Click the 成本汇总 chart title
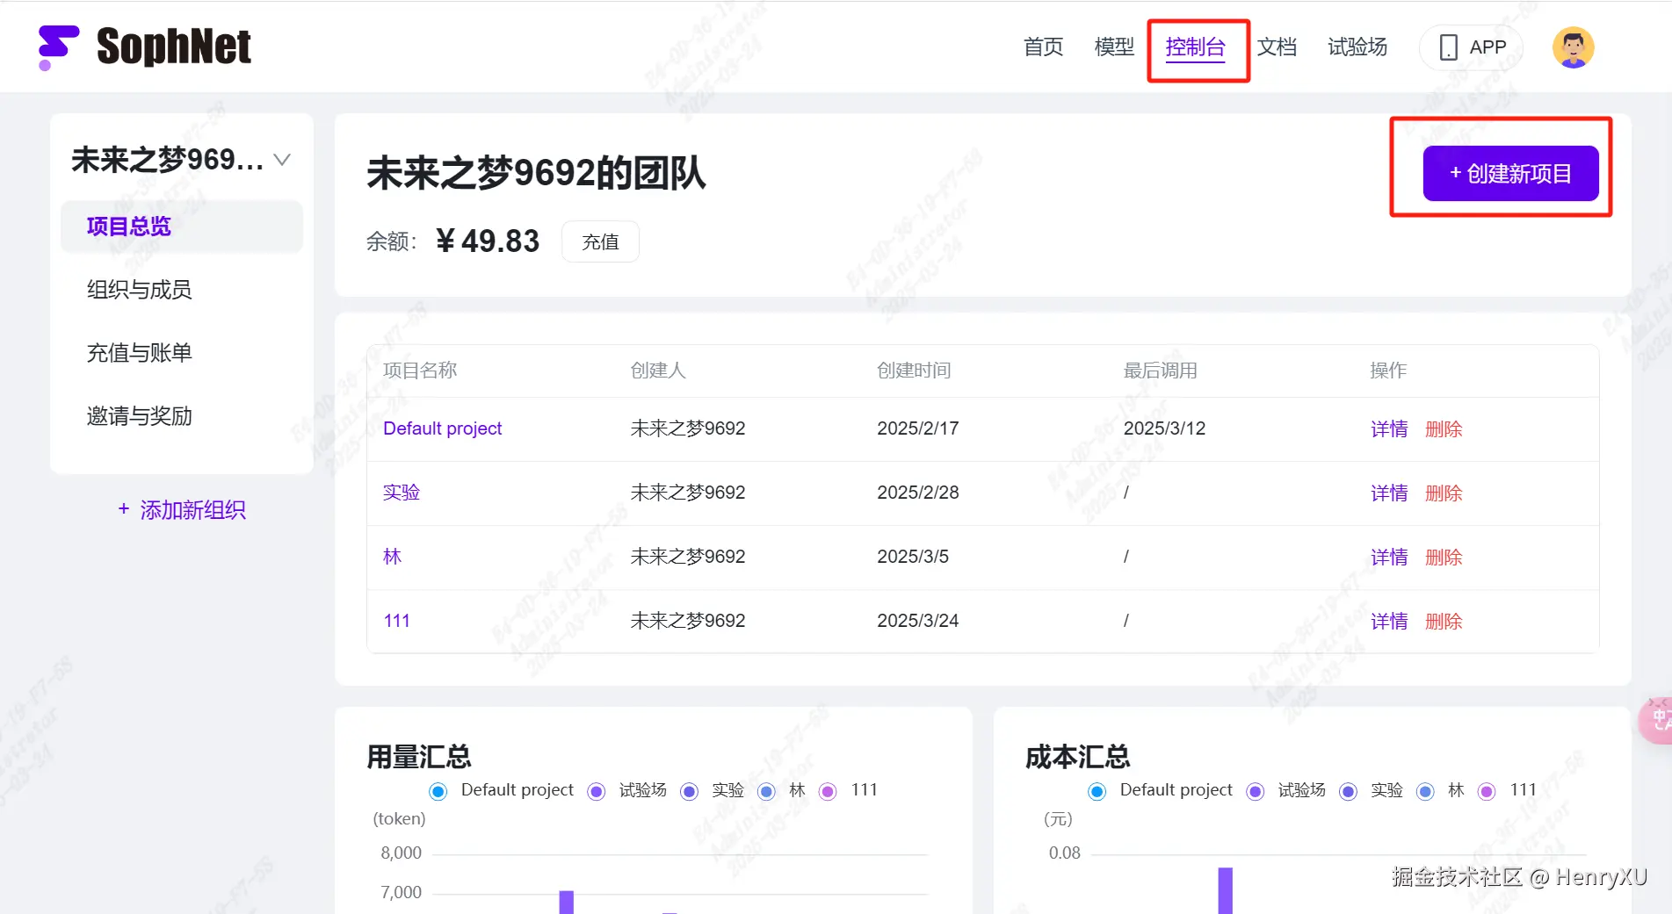This screenshot has height=914, width=1672. coord(1078,757)
